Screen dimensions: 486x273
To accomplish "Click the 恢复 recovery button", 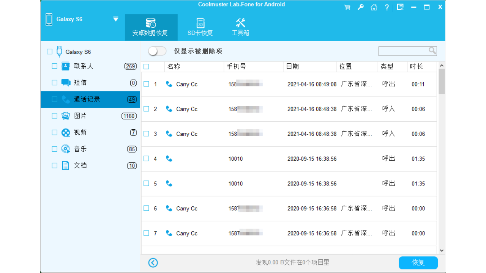I will point(418,262).
